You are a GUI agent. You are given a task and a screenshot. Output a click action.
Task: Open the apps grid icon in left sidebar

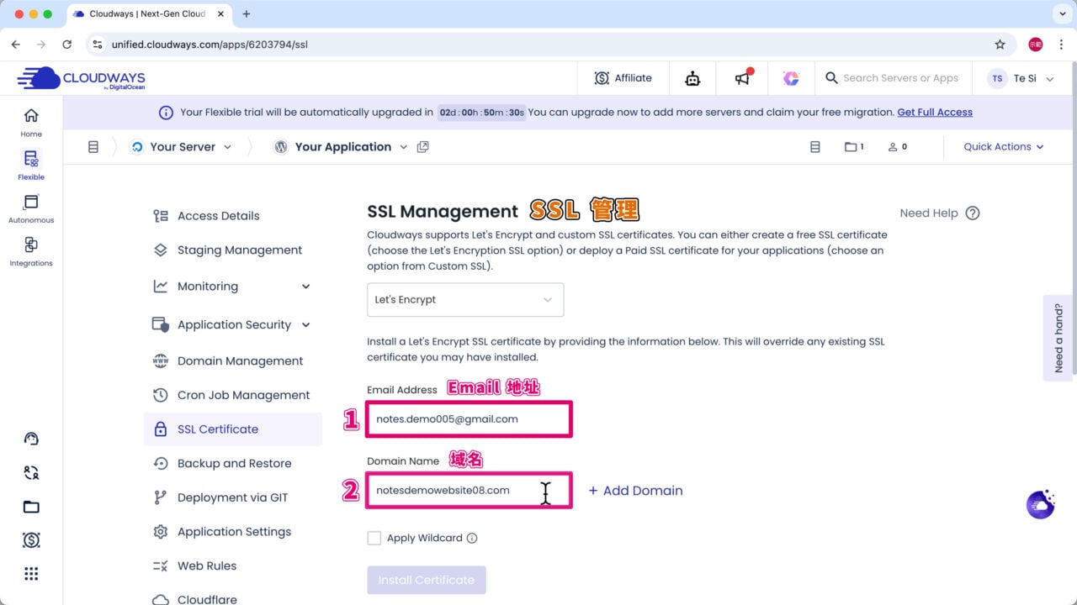[x=30, y=573]
